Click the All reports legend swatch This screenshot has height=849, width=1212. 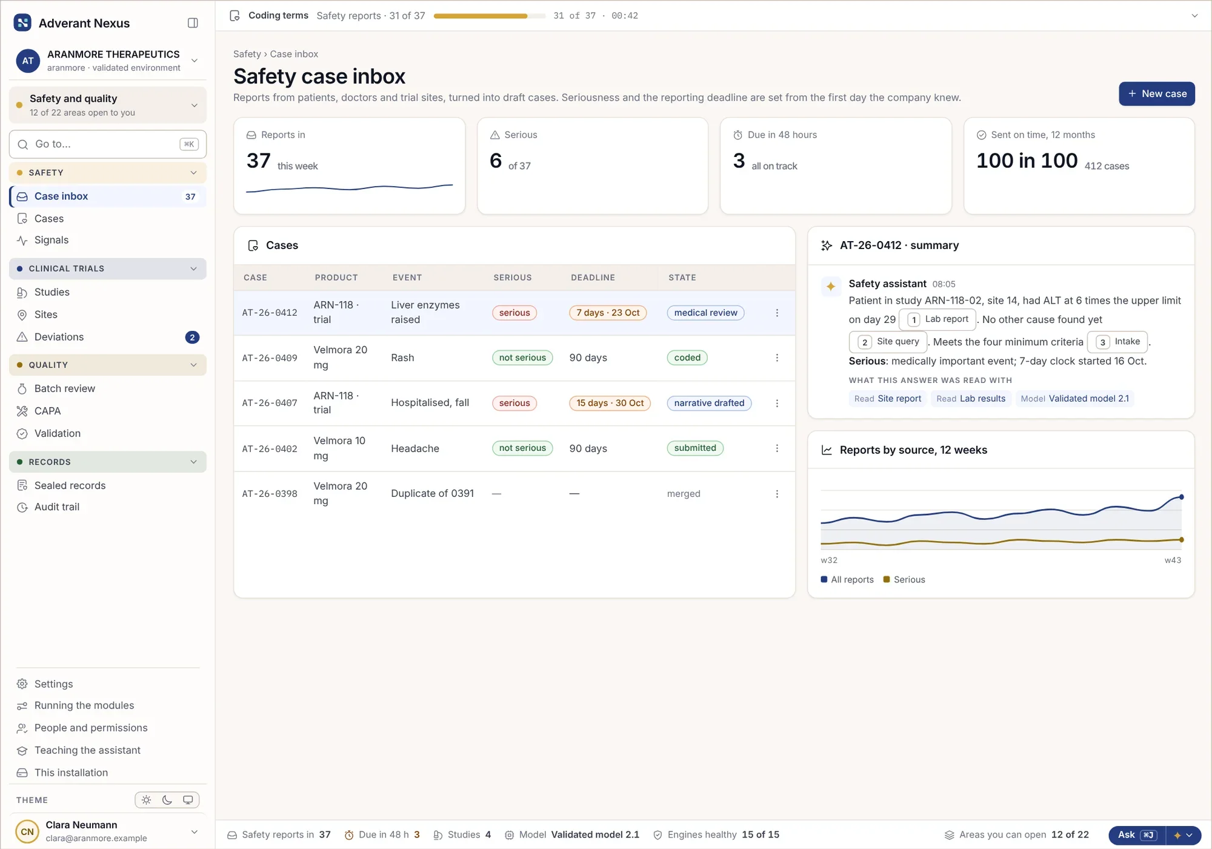pyautogui.click(x=824, y=579)
